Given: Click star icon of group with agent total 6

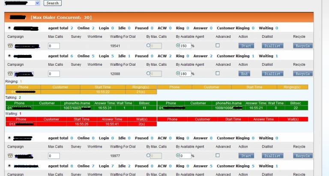Looking at the screenshot, I should (9, 56).
